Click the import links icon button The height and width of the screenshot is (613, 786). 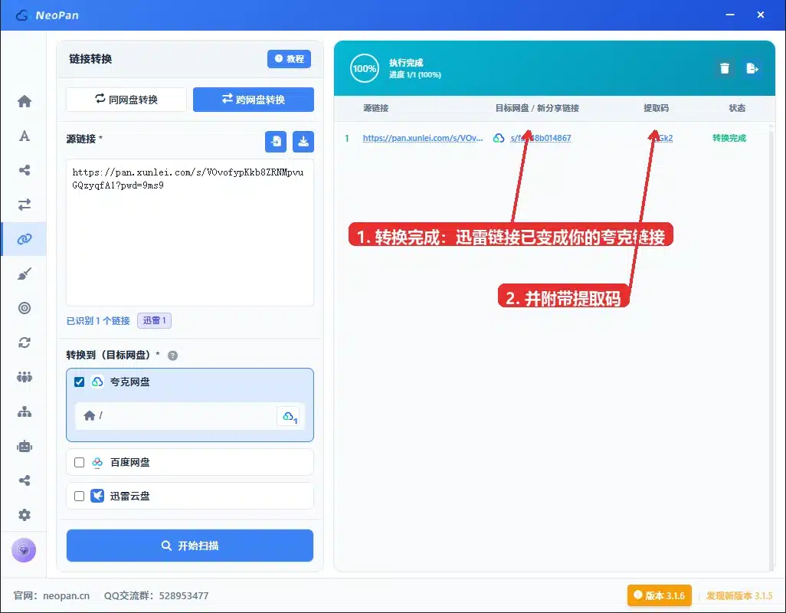pos(276,142)
